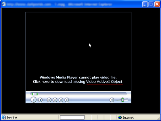Click the volume slider handle

(122, 100)
